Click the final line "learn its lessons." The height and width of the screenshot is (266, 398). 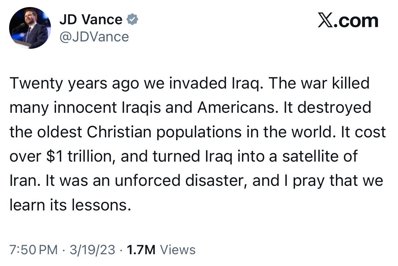[70, 205]
